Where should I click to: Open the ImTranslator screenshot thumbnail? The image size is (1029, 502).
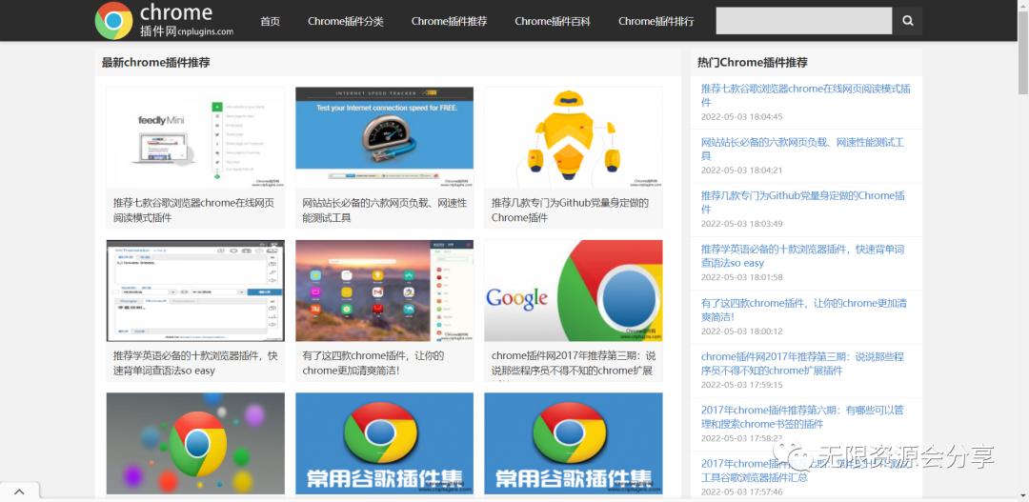[195, 291]
